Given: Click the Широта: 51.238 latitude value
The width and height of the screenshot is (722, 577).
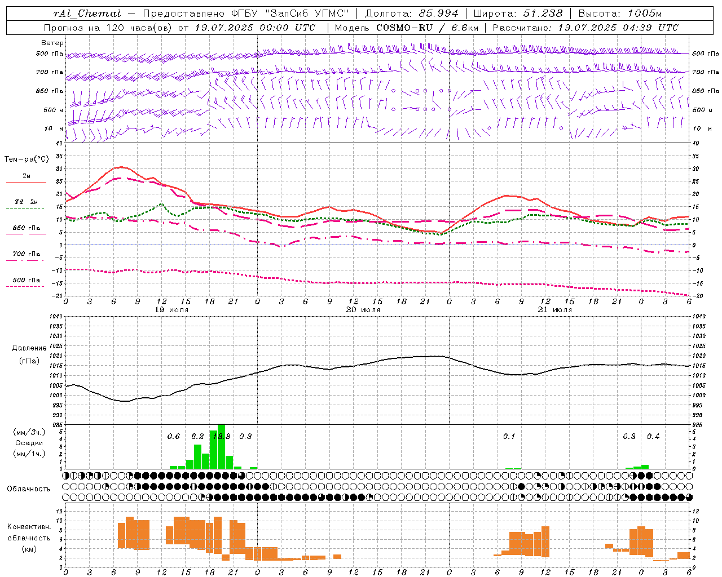Looking at the screenshot, I should (518, 14).
